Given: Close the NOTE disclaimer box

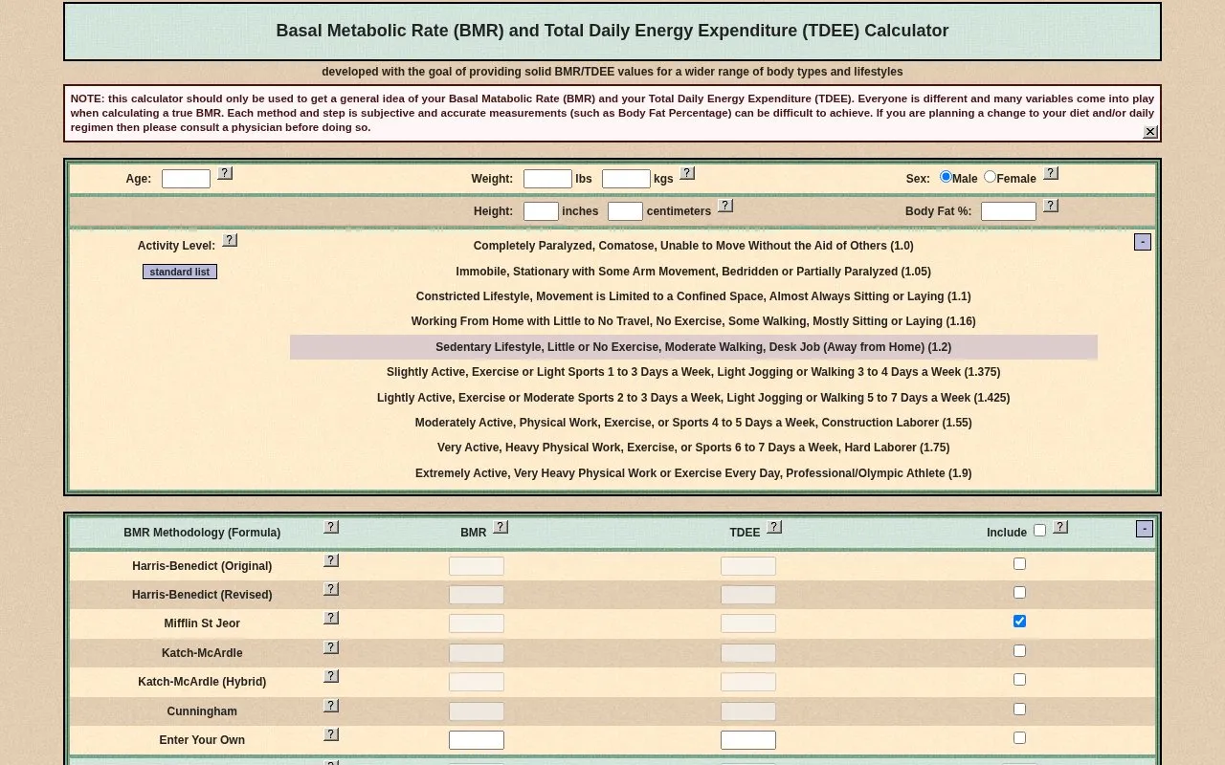Looking at the screenshot, I should (1150, 132).
